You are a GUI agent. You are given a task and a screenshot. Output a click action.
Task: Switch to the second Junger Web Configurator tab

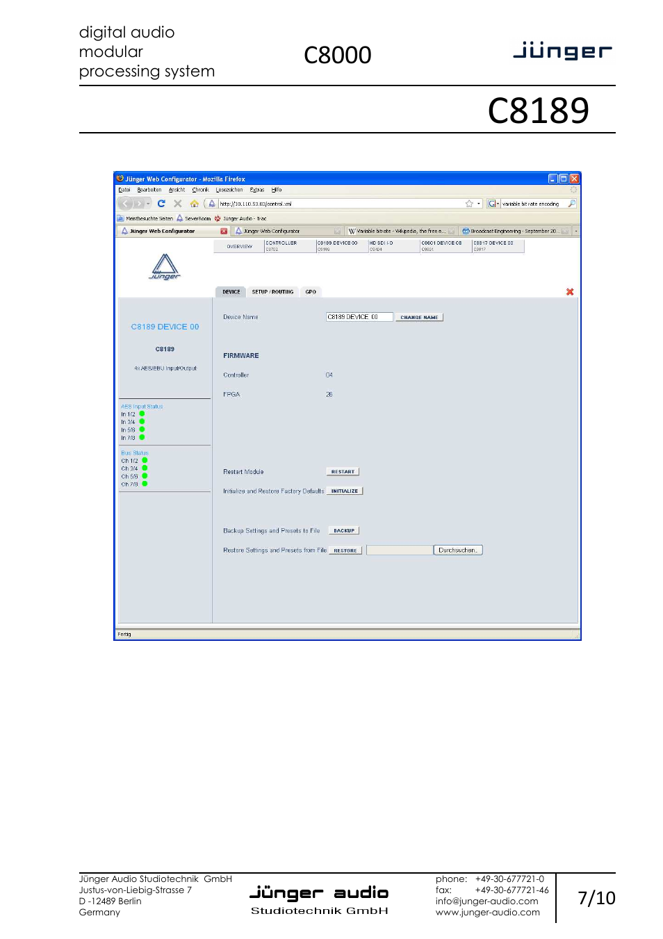pyautogui.click(x=287, y=231)
